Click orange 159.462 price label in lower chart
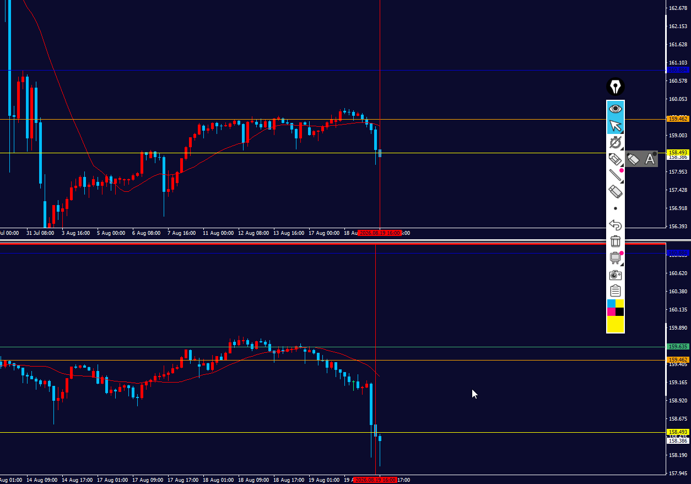The image size is (691, 484). 678,359
